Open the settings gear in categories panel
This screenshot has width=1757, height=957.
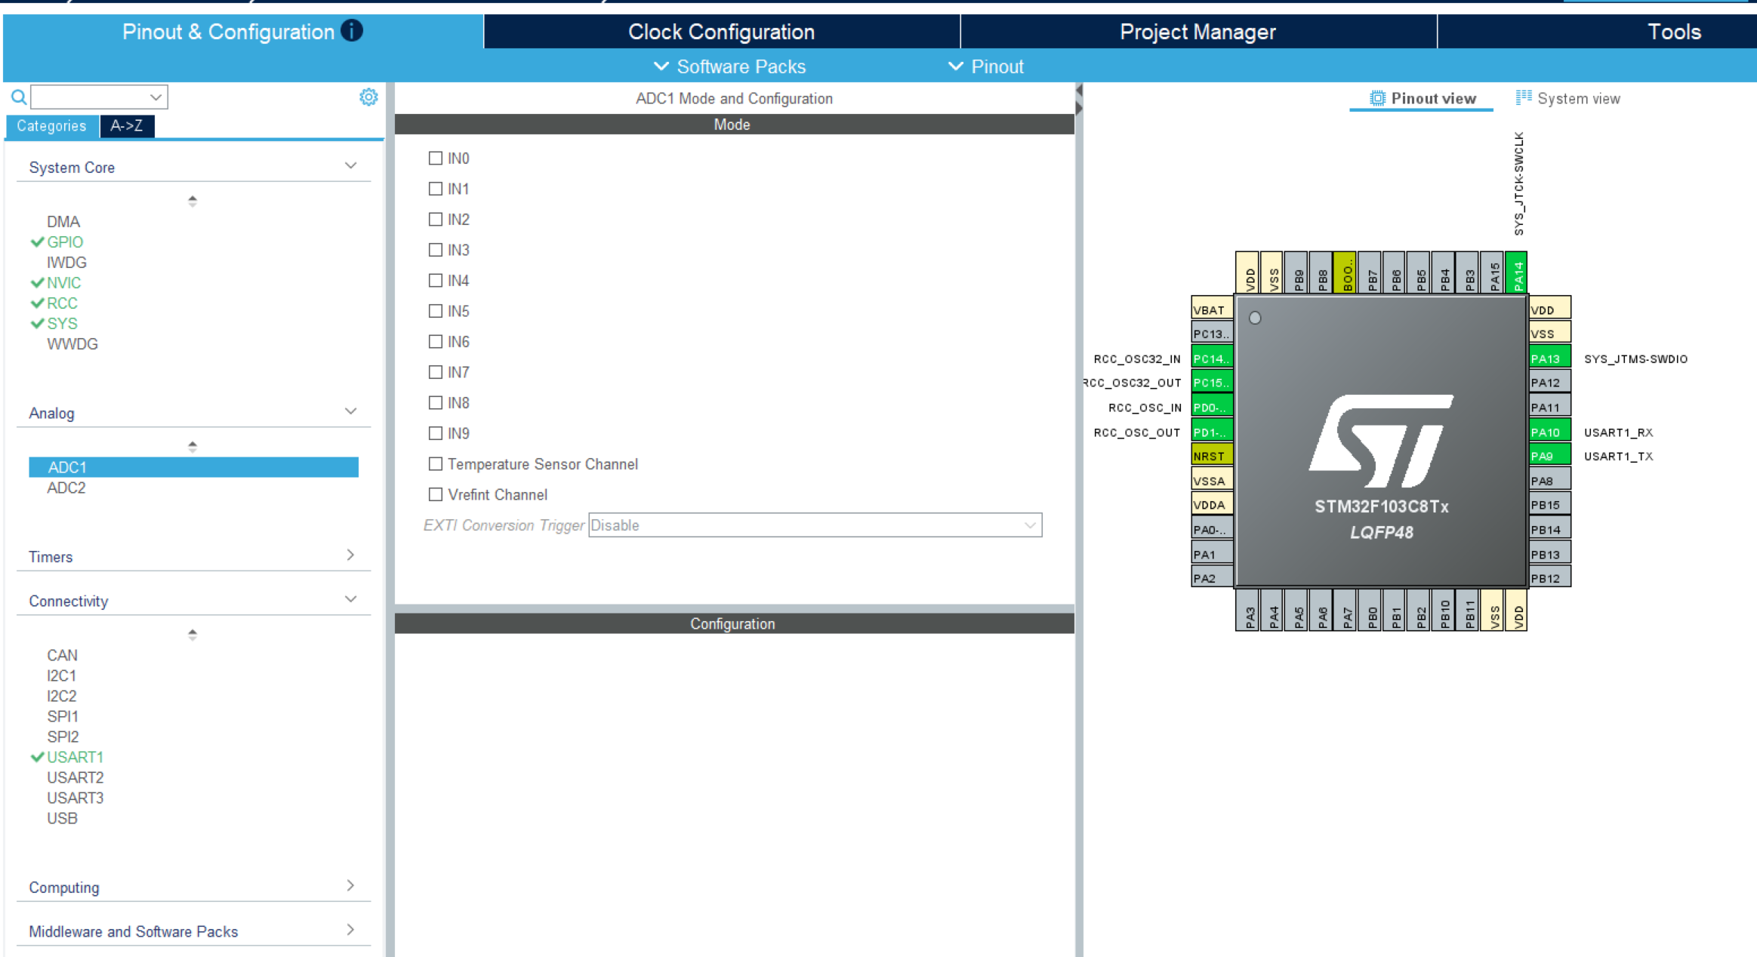(x=368, y=97)
